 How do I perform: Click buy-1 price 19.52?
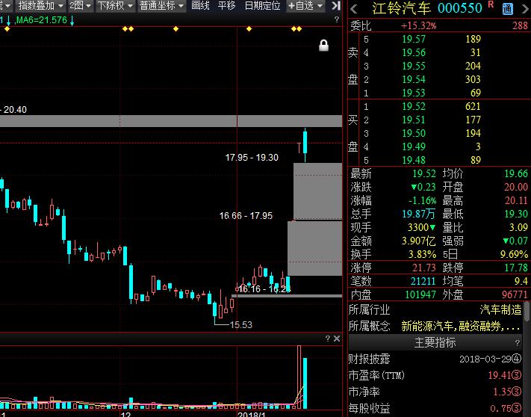pos(414,106)
